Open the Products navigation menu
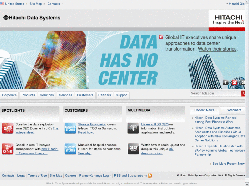Image resolution: width=249 pixels, height=186 pixels. click(x=28, y=95)
